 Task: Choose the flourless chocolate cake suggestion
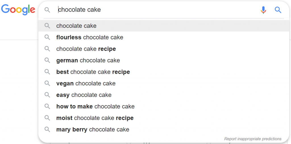(164, 37)
